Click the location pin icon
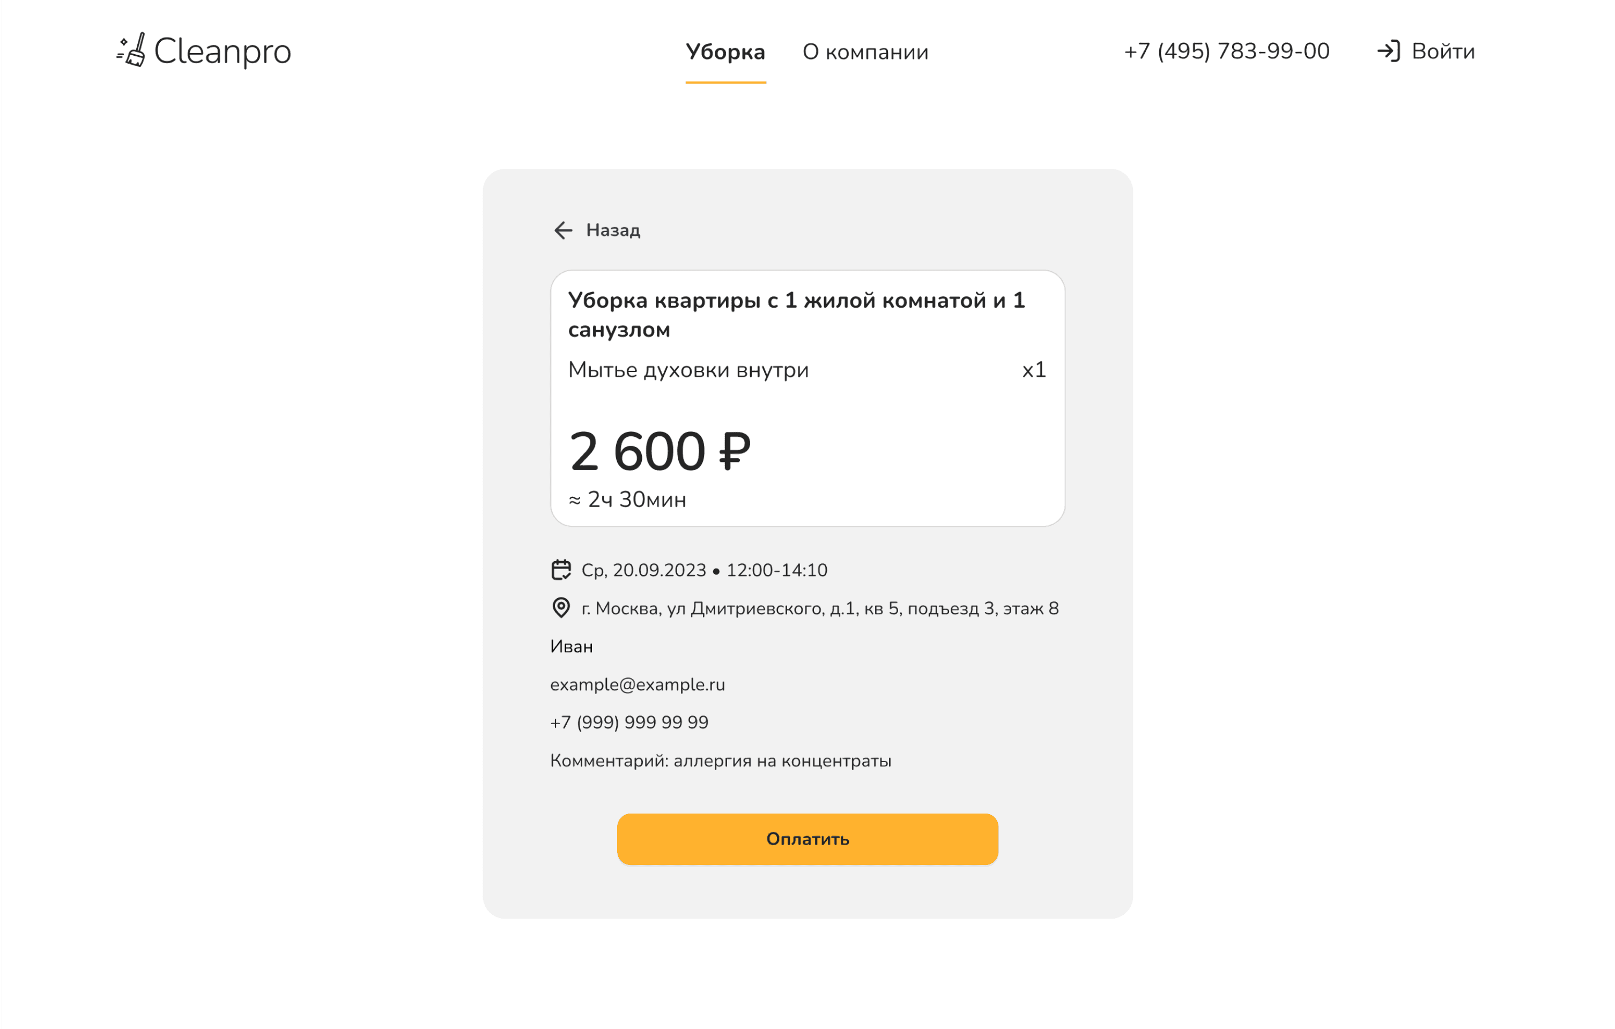Screen dimensions: 1615x1029 tap(561, 608)
